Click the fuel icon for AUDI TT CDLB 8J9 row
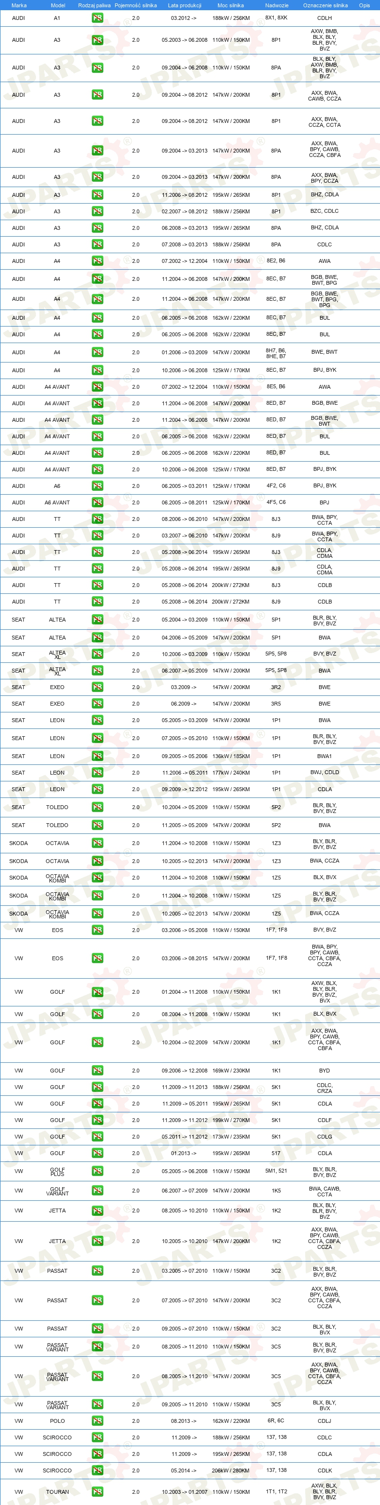This screenshot has width=380, height=1505. point(97,602)
